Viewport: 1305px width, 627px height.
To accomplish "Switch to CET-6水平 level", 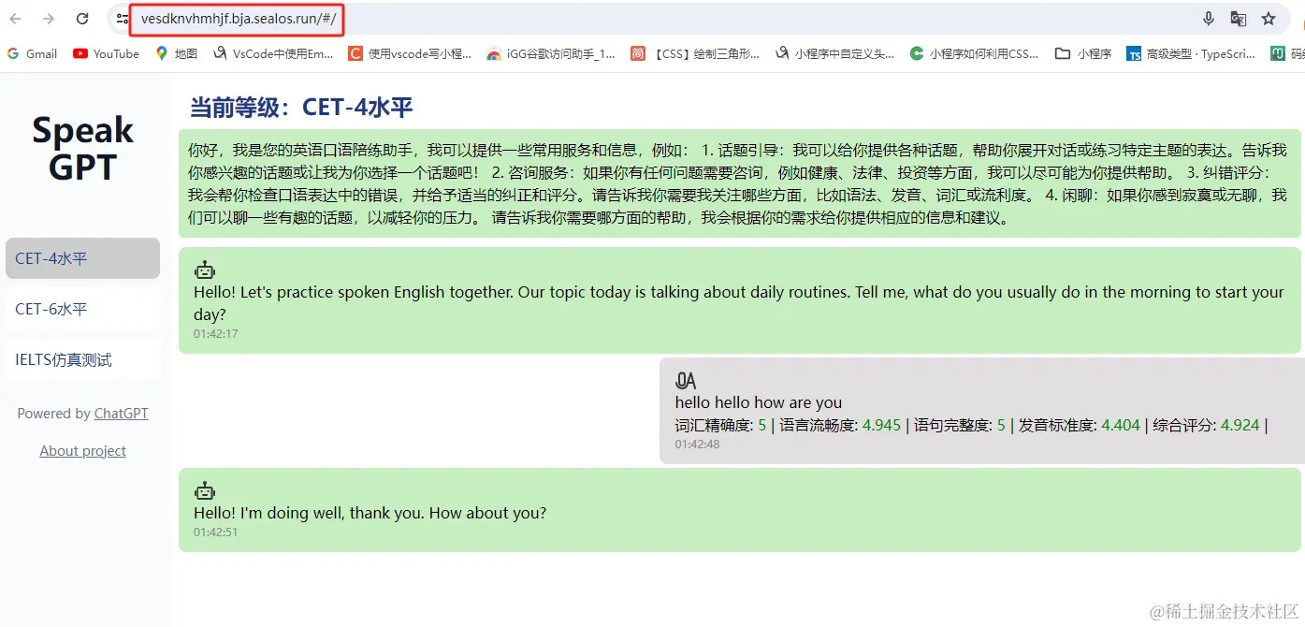I will click(82, 309).
